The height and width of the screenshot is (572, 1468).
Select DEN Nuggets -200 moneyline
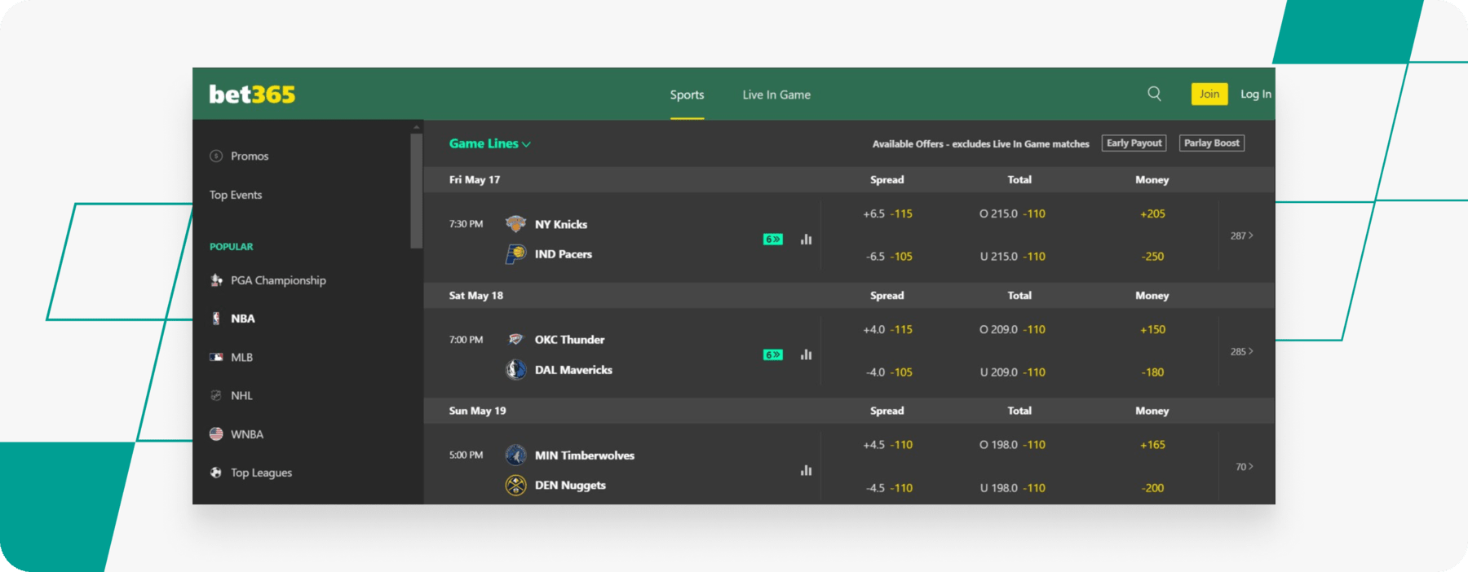[x=1152, y=487]
